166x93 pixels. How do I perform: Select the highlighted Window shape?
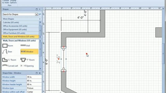pyautogui.click(x=29, y=52)
